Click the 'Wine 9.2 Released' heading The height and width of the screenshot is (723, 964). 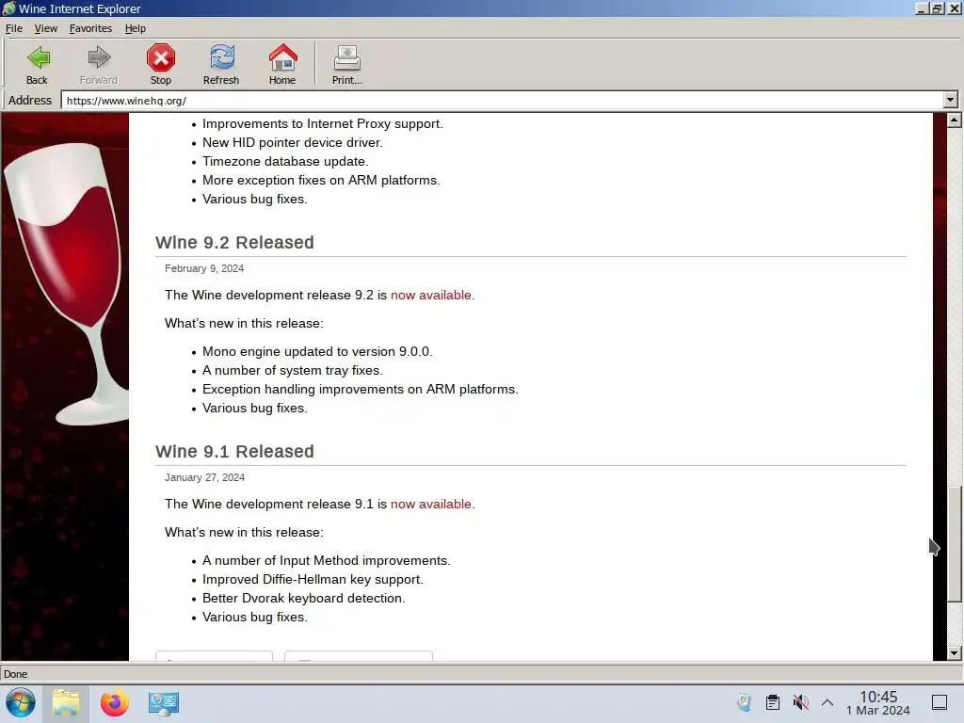tap(234, 242)
